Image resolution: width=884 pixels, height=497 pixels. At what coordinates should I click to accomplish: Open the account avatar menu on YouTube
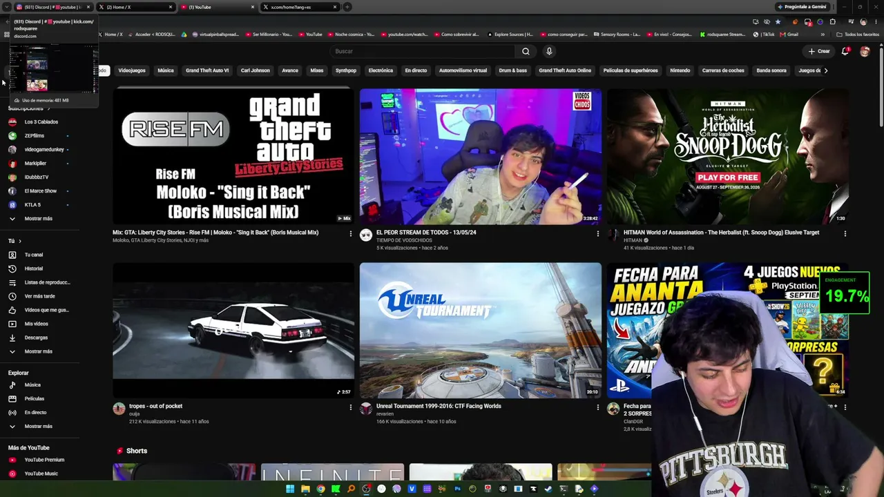coord(865,51)
